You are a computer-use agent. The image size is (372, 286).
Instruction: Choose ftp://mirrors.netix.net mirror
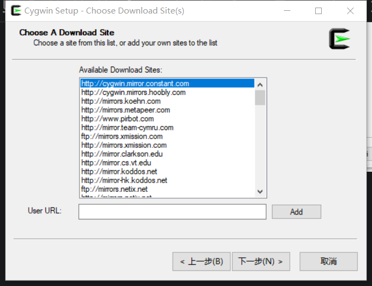[x=168, y=189]
